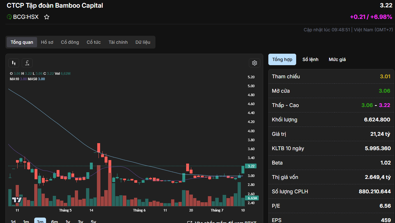Switch to the Sổ lệnh tab
Viewport: 395px width, 223px height.
310,59
